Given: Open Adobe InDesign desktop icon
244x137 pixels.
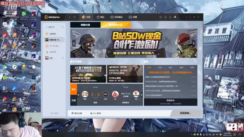Looking at the screenshot, I should (34, 16).
